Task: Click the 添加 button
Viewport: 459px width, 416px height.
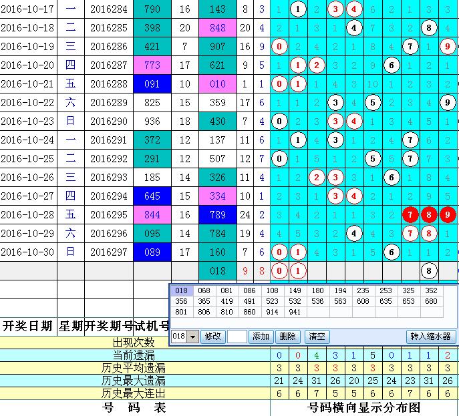Action: [x=261, y=337]
